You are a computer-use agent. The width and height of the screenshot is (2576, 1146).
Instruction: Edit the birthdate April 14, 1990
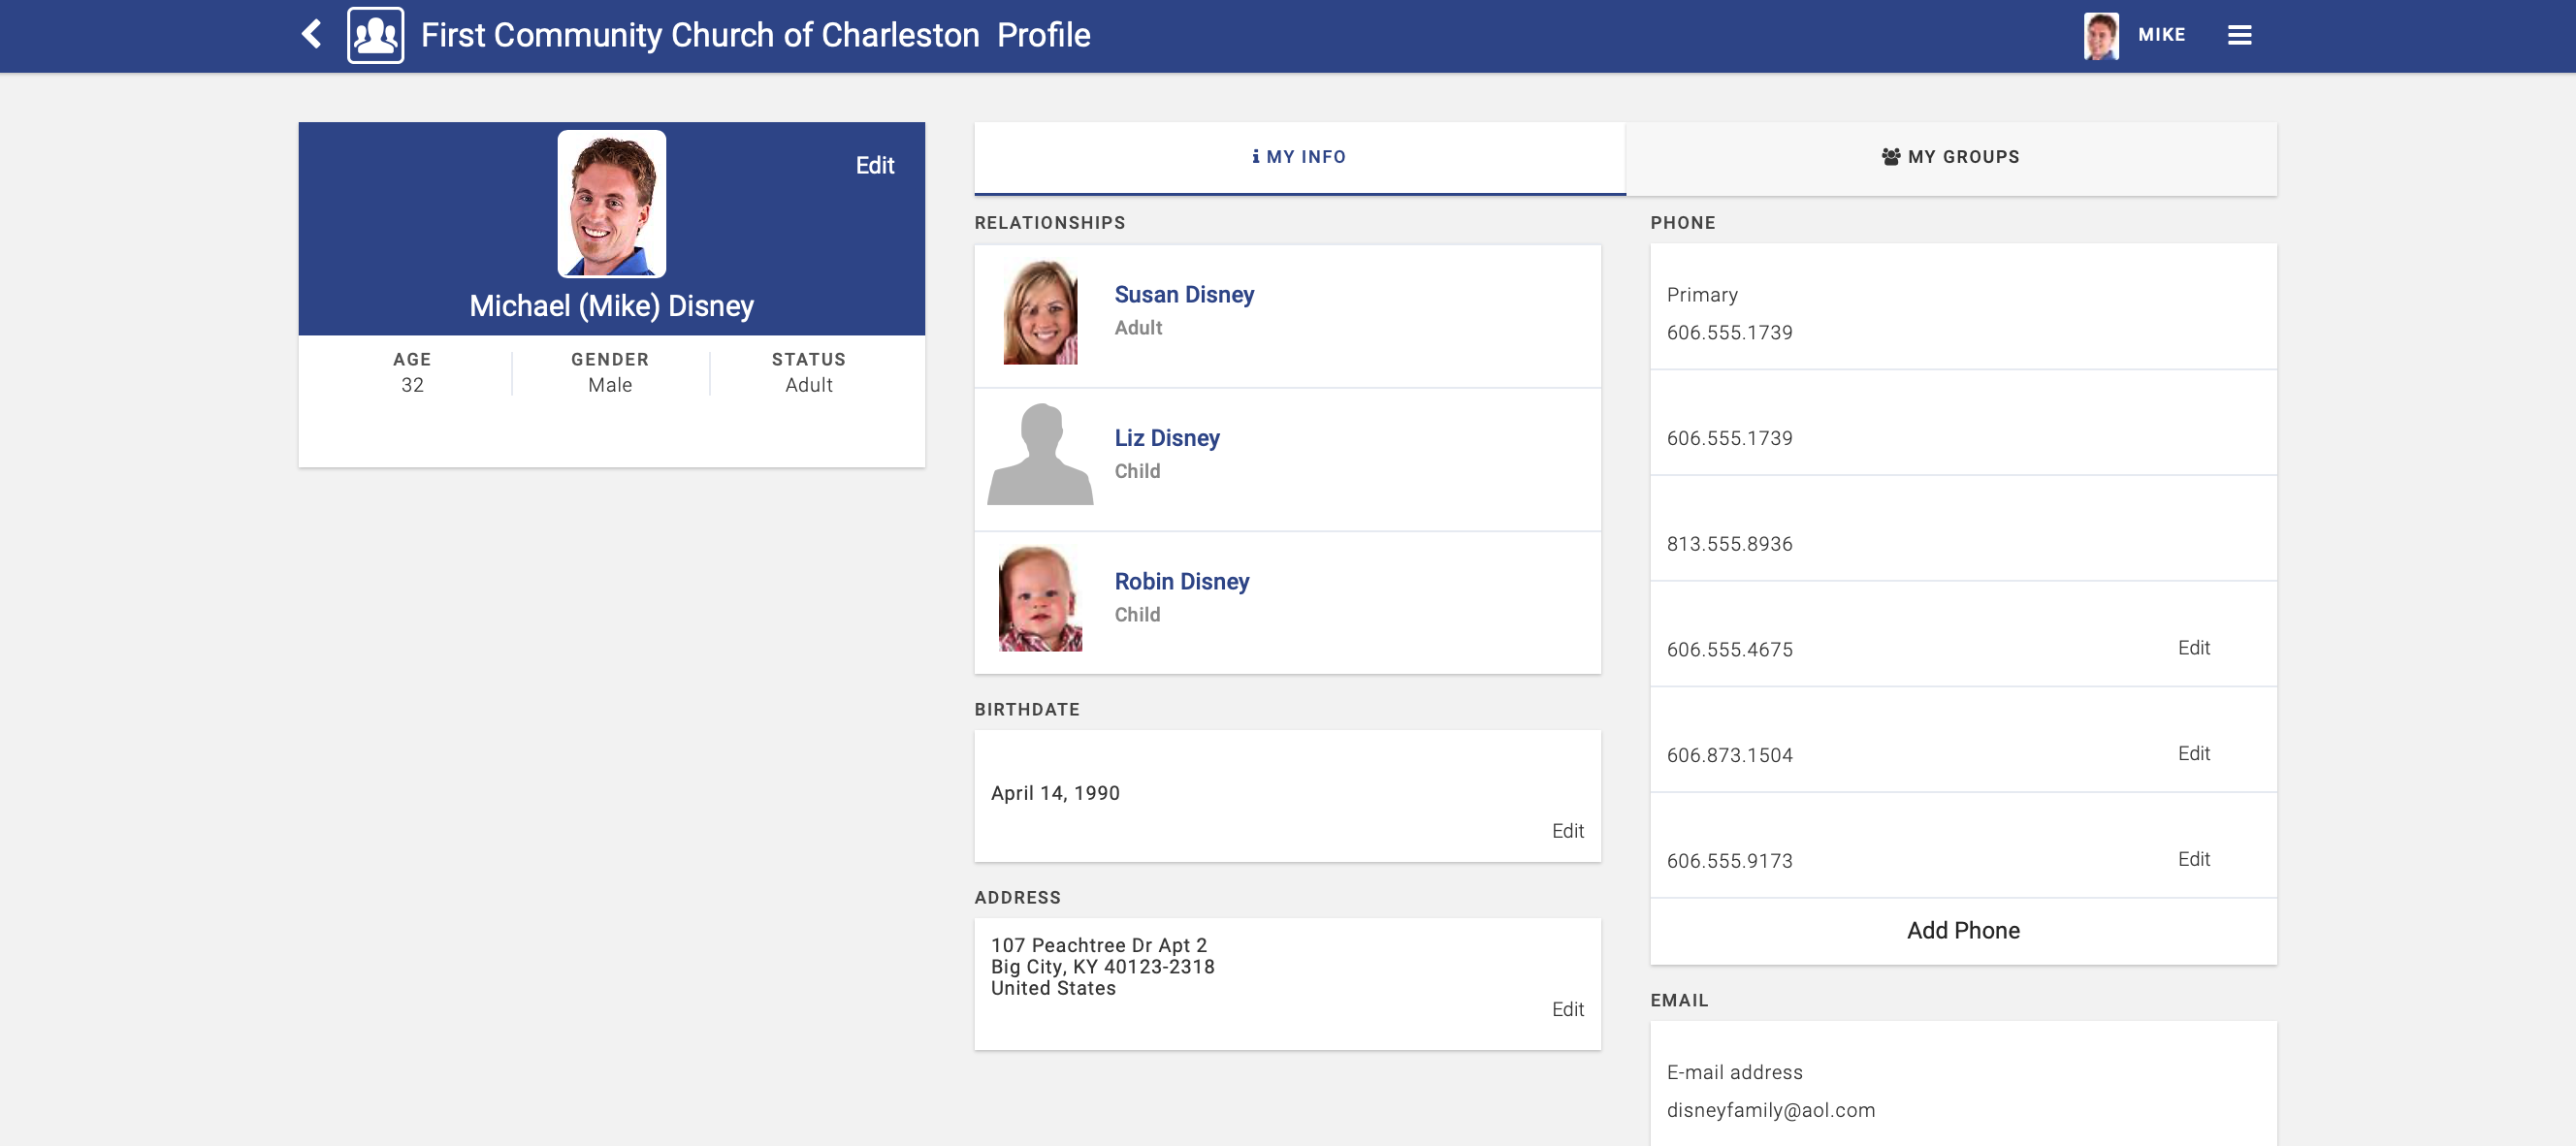1567,831
